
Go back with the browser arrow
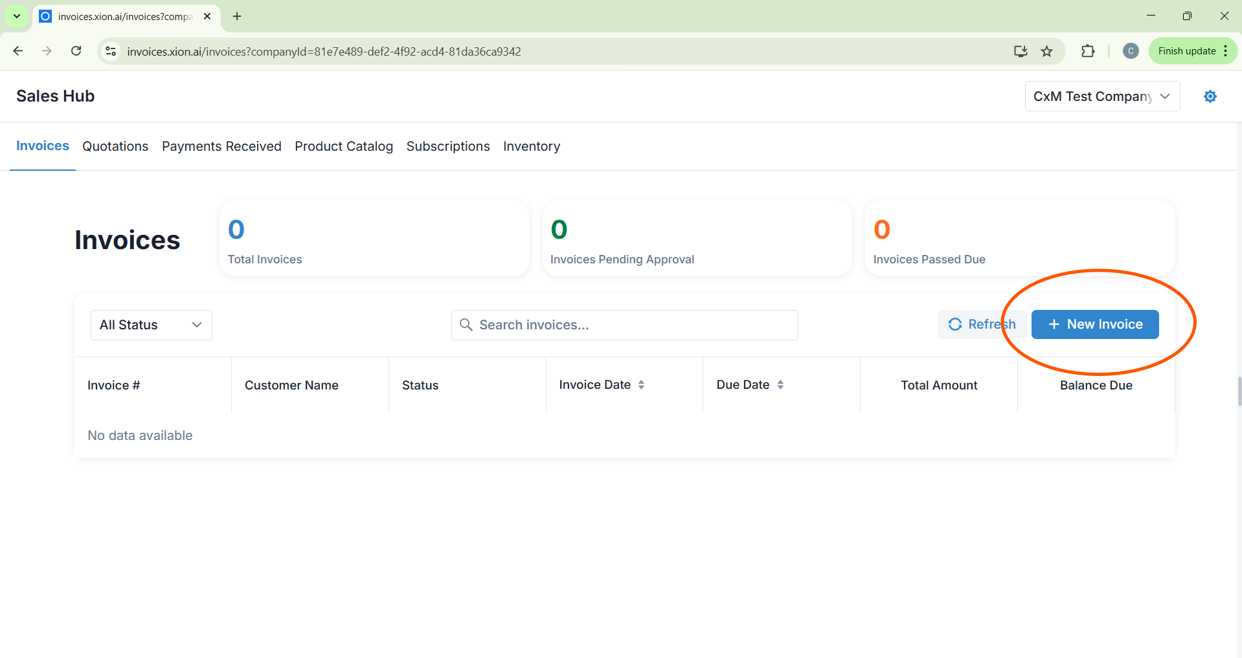(18, 51)
